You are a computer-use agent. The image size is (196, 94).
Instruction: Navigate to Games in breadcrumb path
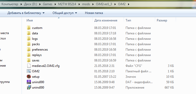(x=48, y=4)
